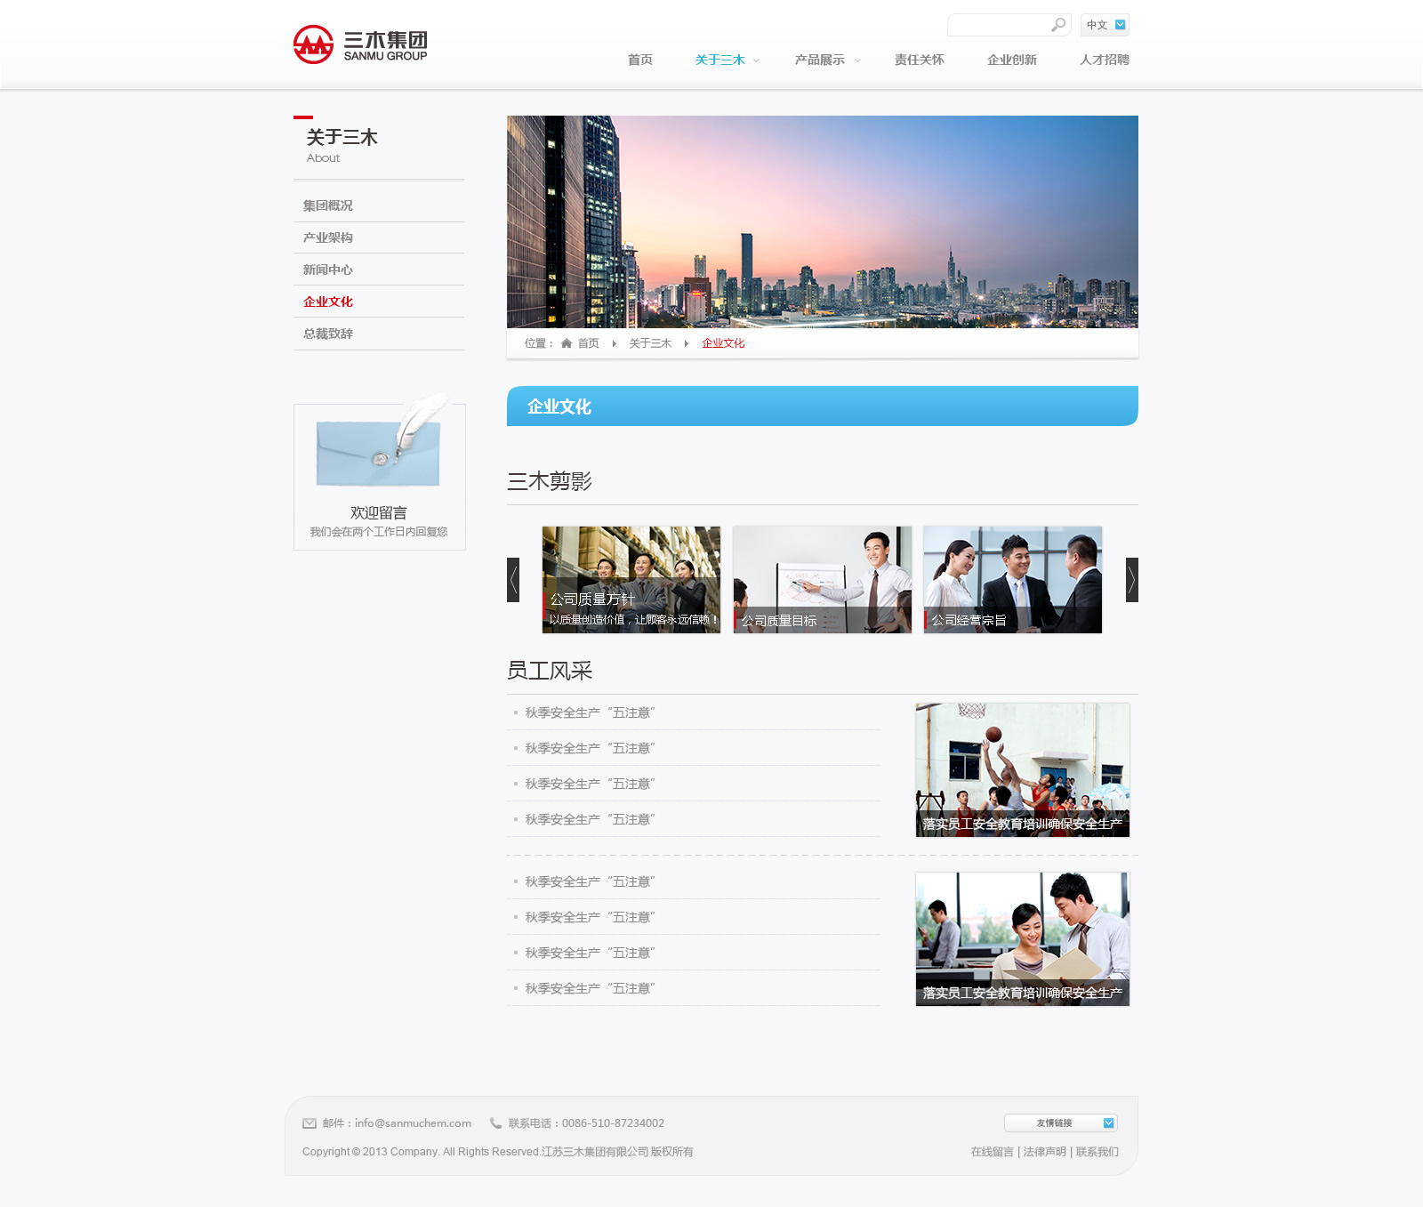Open the 中文 language dropdown

pos(1105,25)
